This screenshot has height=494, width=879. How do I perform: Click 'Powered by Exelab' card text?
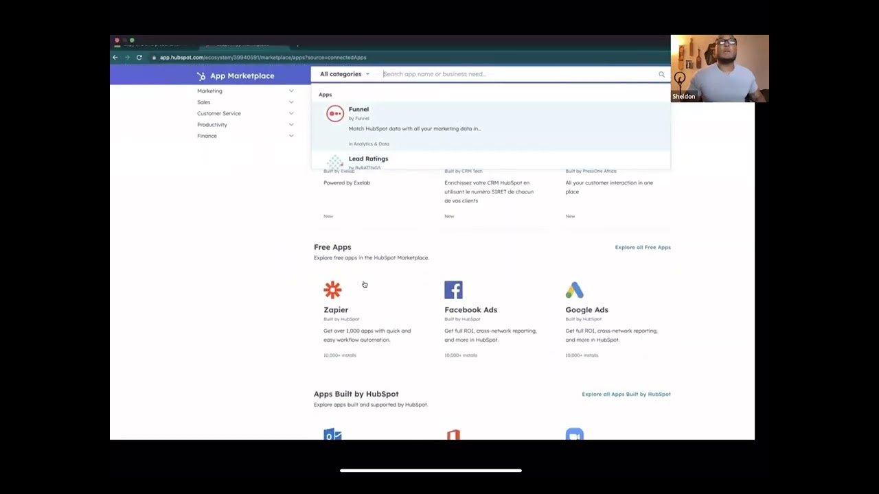[x=347, y=183]
